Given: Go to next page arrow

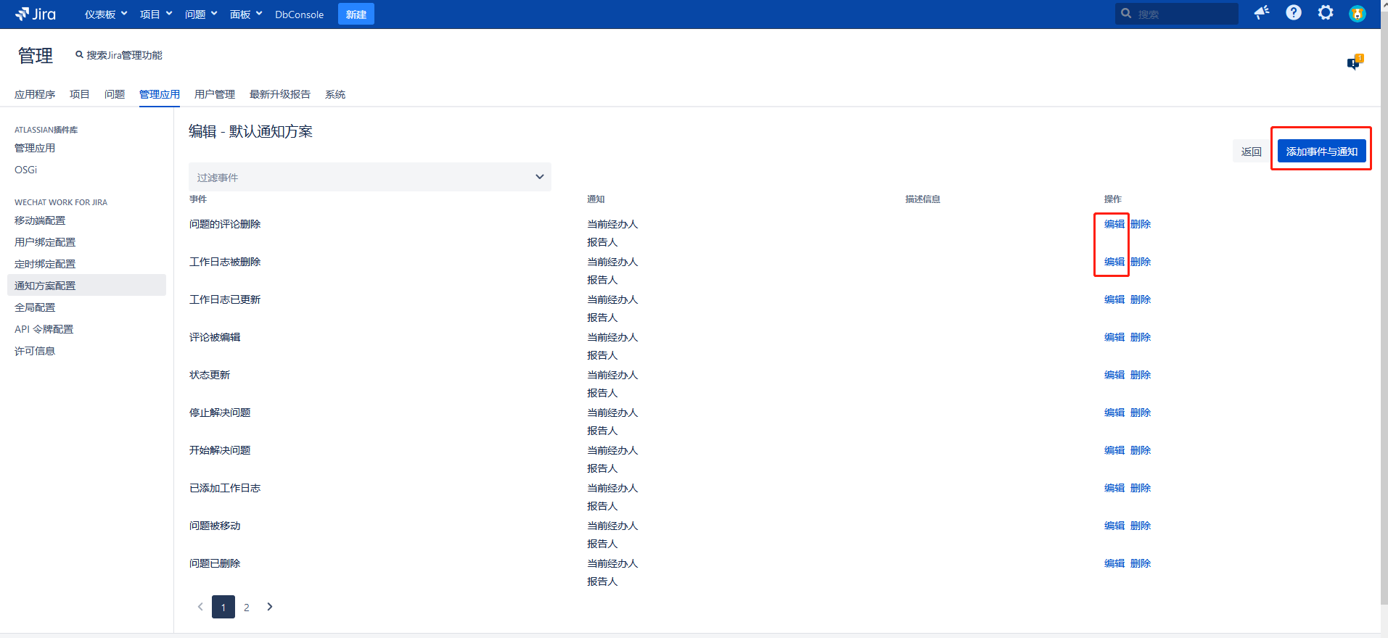Looking at the screenshot, I should click(x=270, y=607).
